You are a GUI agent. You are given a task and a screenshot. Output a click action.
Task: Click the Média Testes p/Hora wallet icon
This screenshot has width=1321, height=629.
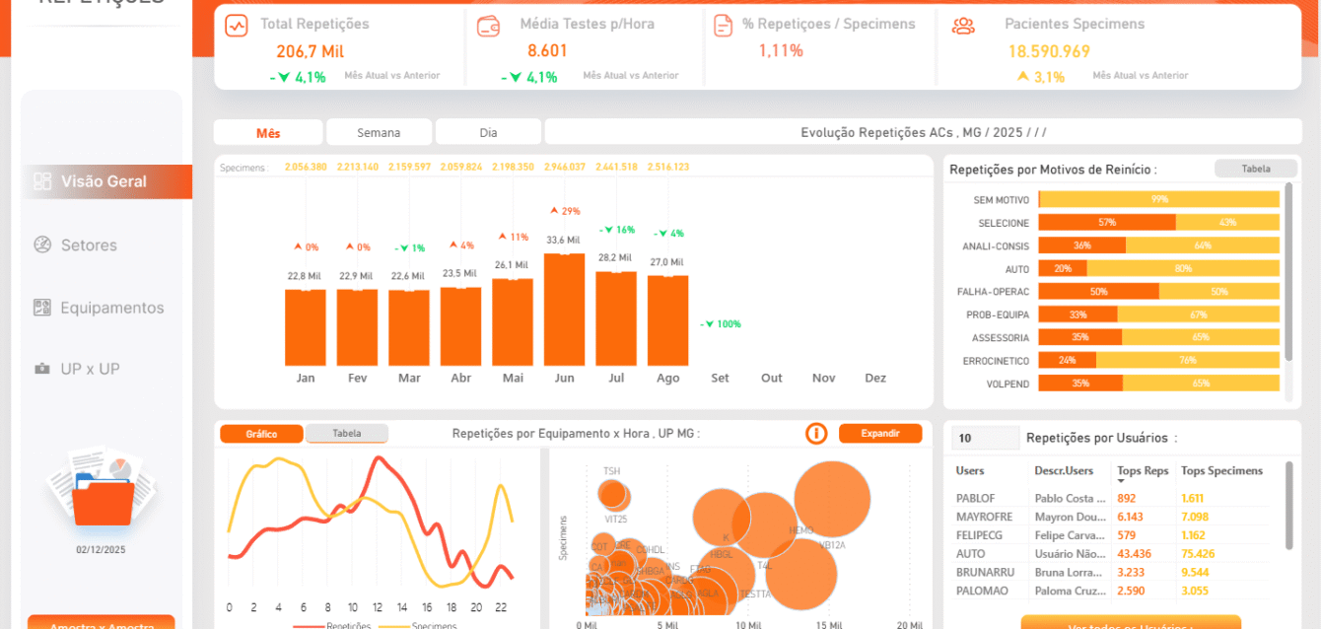pyautogui.click(x=488, y=26)
